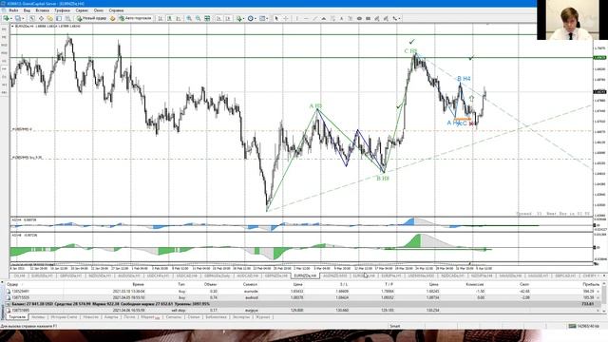Switch to the EURUSDq,H1 chart tab
The image size is (608, 342).
pos(42,275)
